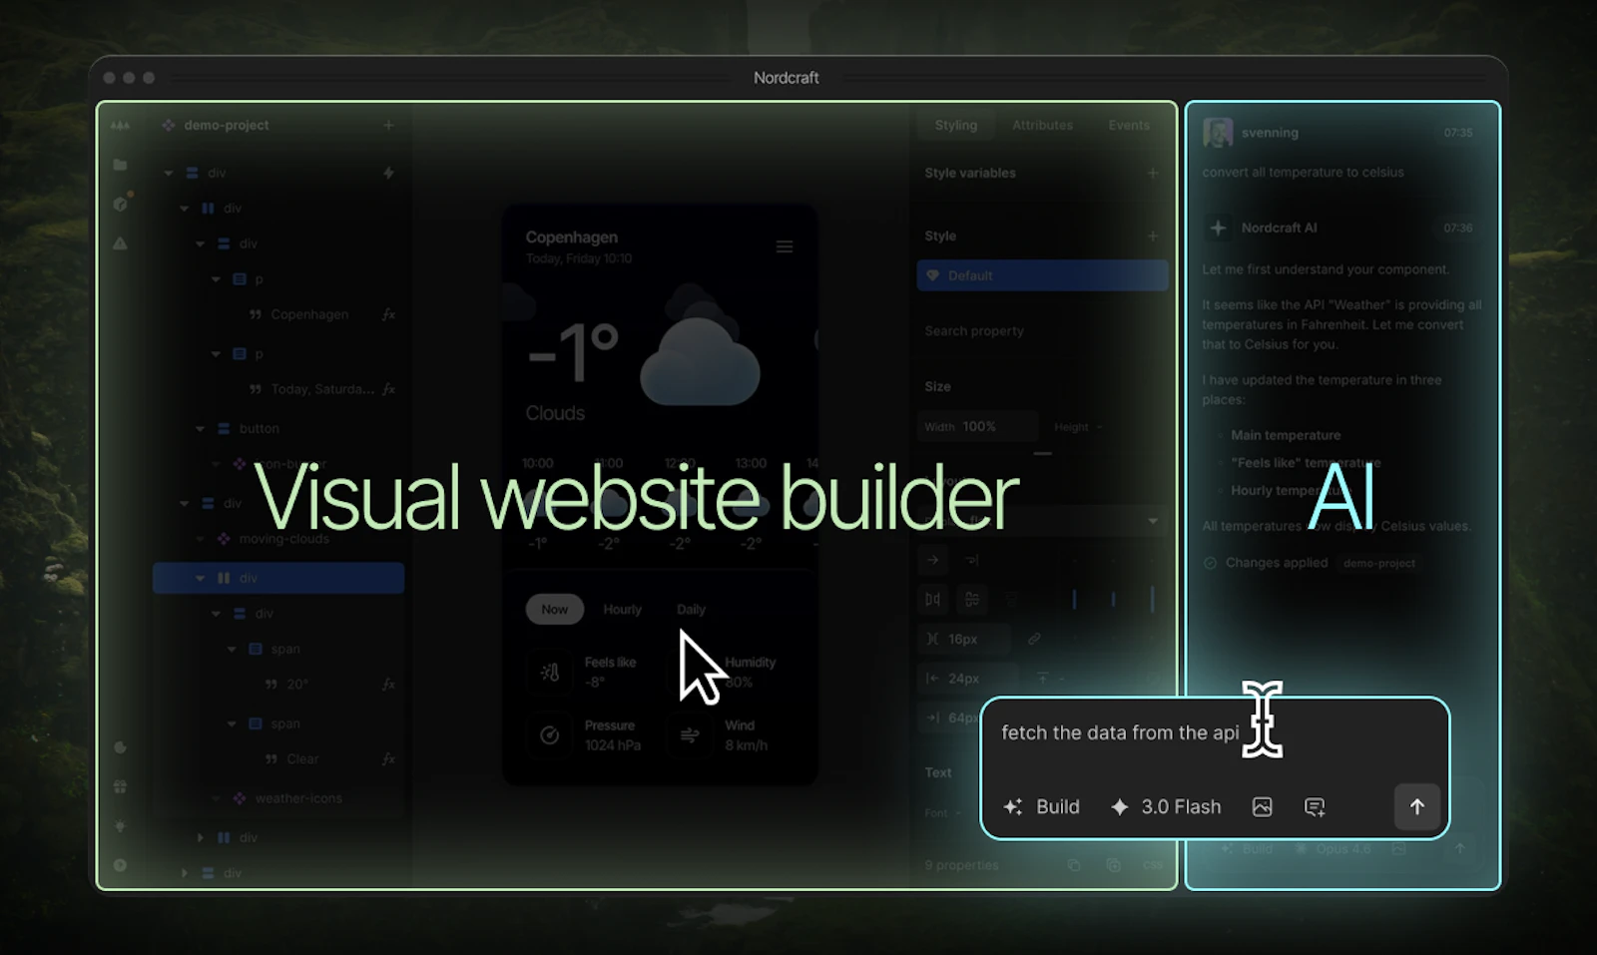The width and height of the screenshot is (1597, 955).
Task: Click the demo-project chip in AI chat
Action: pos(1379,563)
